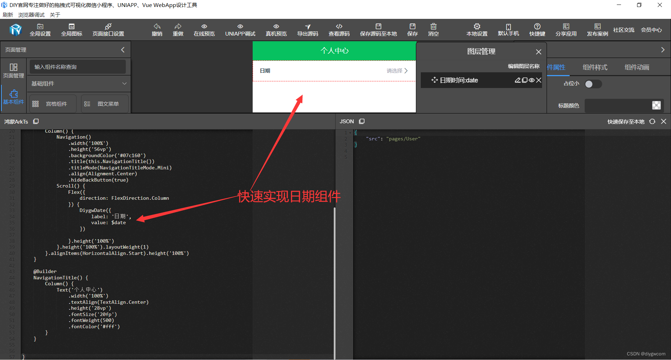Click 保存源码至本地 save source locally

pyautogui.click(x=378, y=30)
